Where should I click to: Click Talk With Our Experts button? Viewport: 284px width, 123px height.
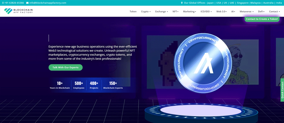tap(65, 67)
